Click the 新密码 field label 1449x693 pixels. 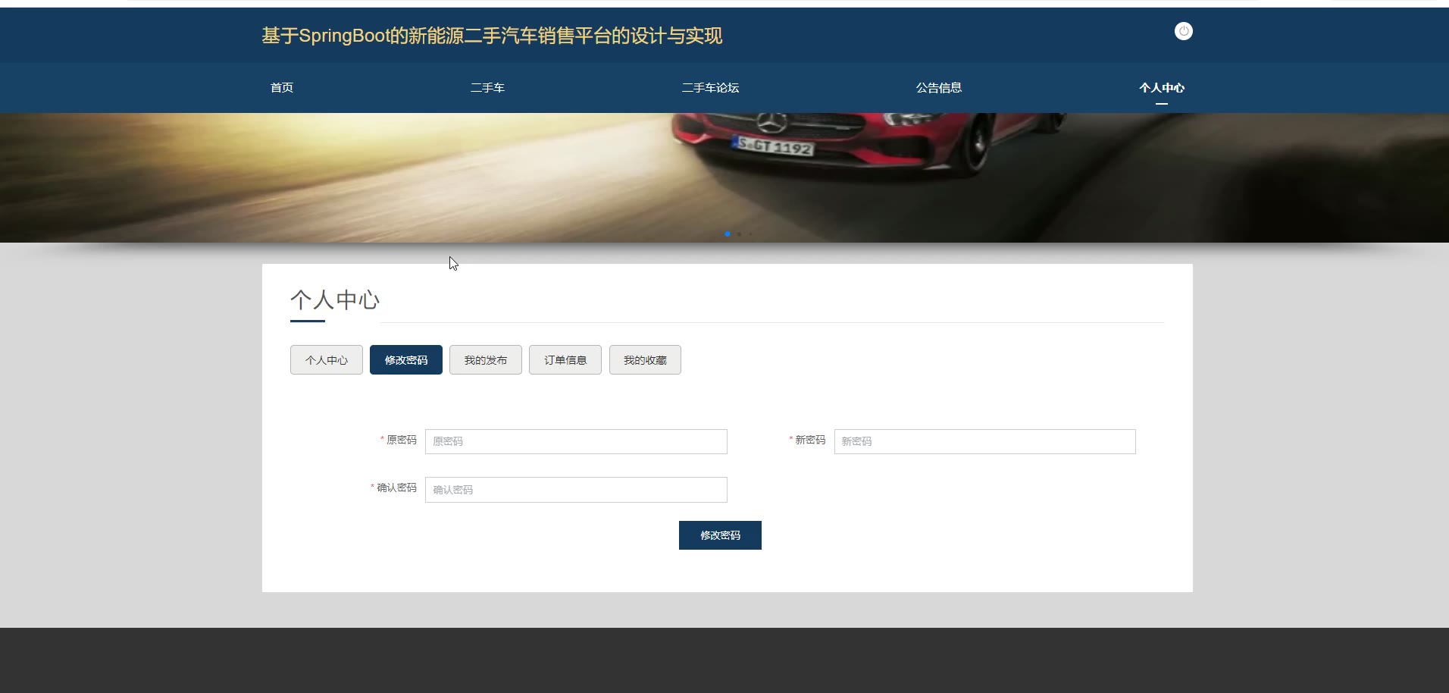click(x=810, y=440)
